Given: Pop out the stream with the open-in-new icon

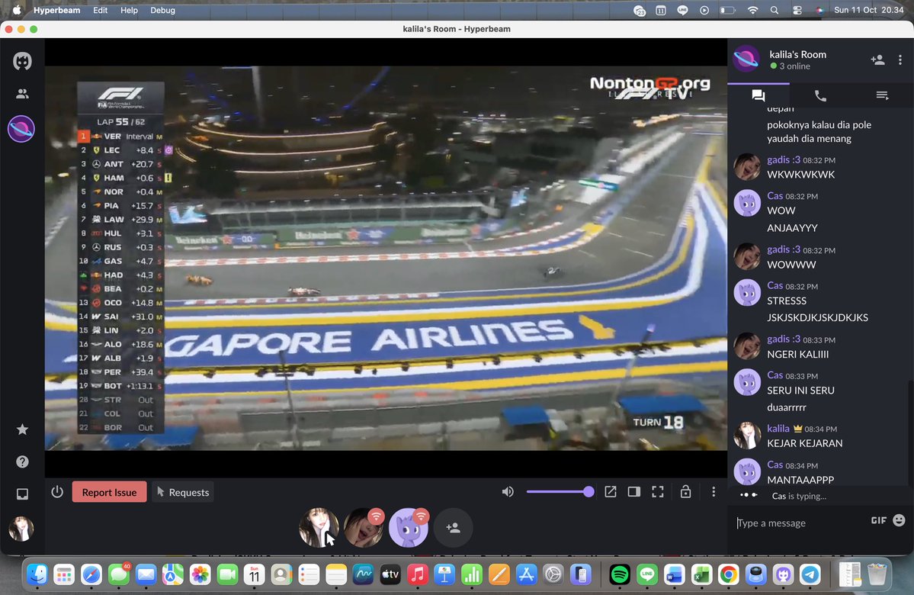Looking at the screenshot, I should [611, 492].
